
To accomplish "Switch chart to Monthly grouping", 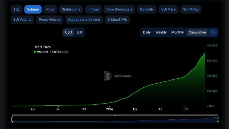I will pos(177,32).
